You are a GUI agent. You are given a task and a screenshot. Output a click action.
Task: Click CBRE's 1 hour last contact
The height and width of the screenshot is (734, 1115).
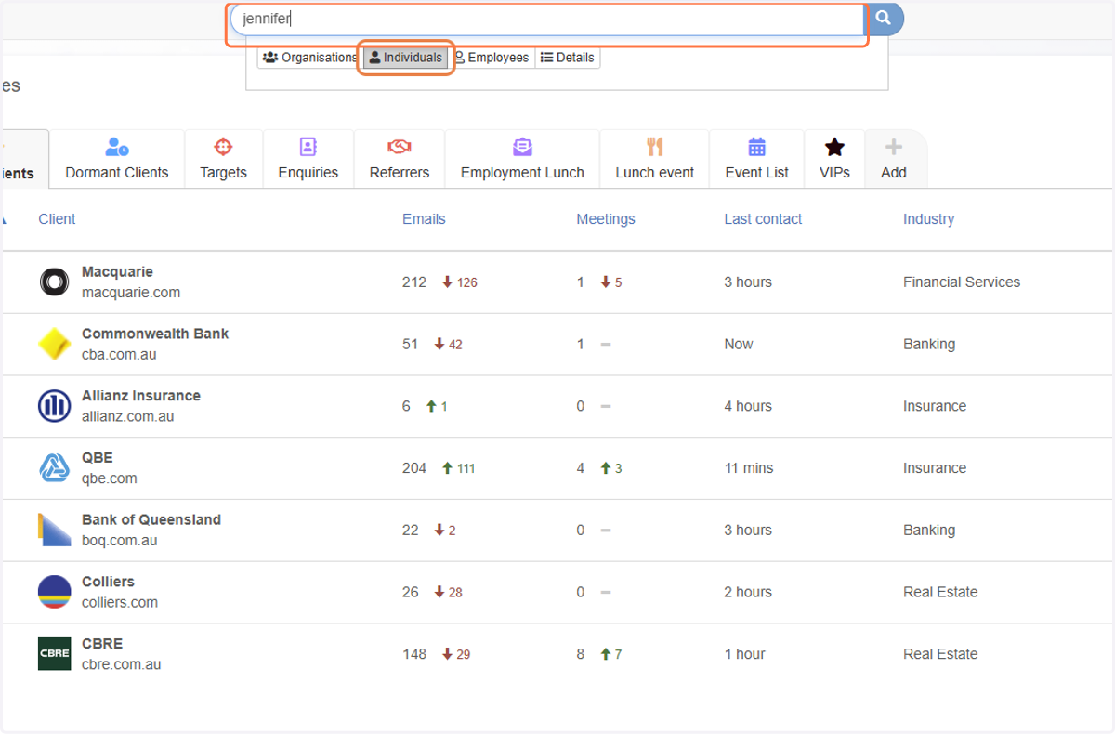(x=745, y=654)
